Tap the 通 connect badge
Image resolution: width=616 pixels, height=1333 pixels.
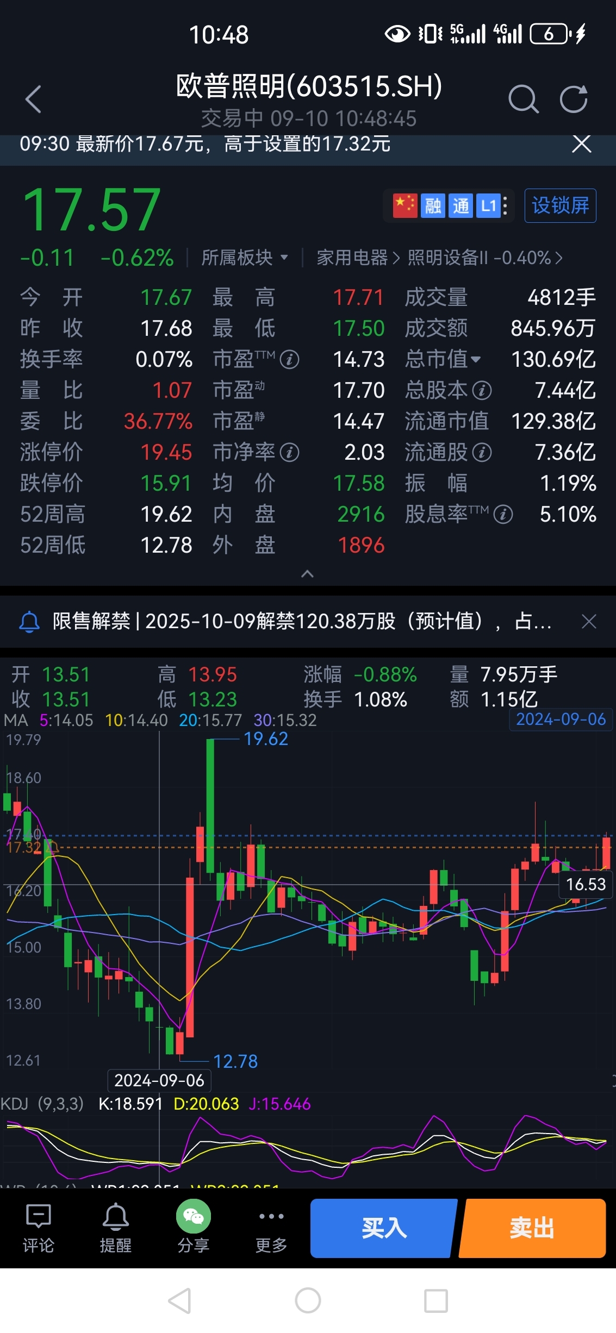[461, 205]
